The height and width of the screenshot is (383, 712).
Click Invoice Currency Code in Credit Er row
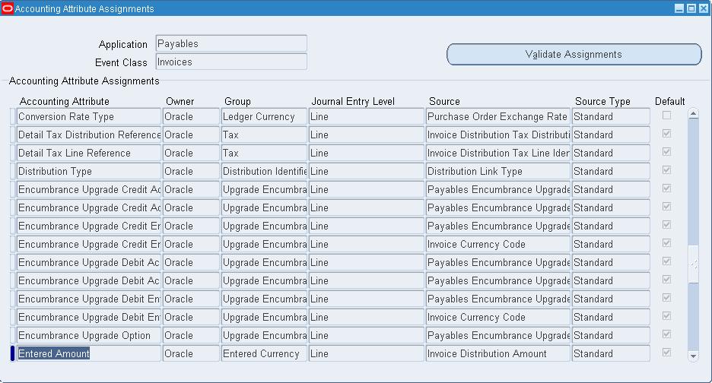pos(497,244)
